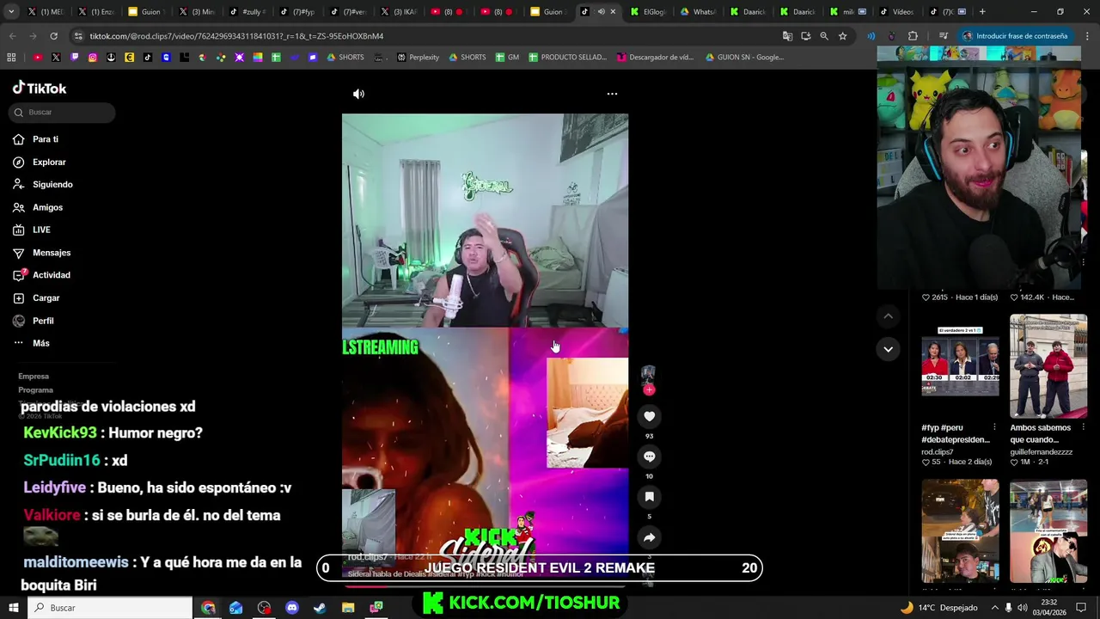
Task: Focus the TikTok Buscar search field
Action: click(x=64, y=112)
